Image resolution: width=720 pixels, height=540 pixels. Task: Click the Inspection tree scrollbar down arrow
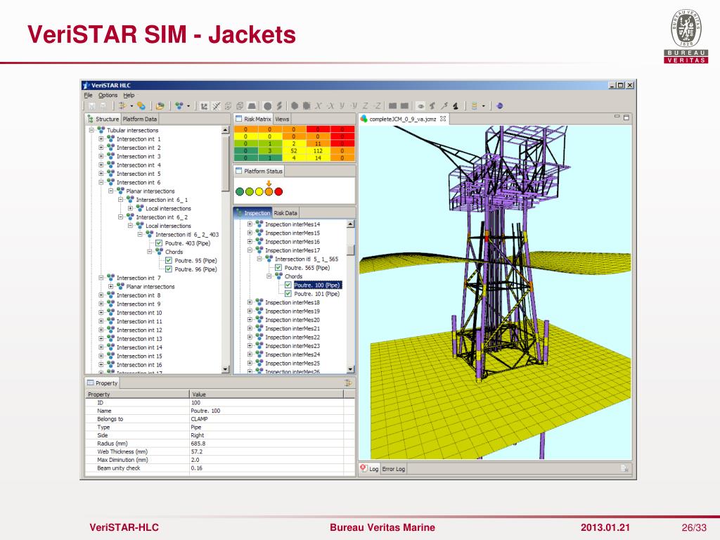350,369
